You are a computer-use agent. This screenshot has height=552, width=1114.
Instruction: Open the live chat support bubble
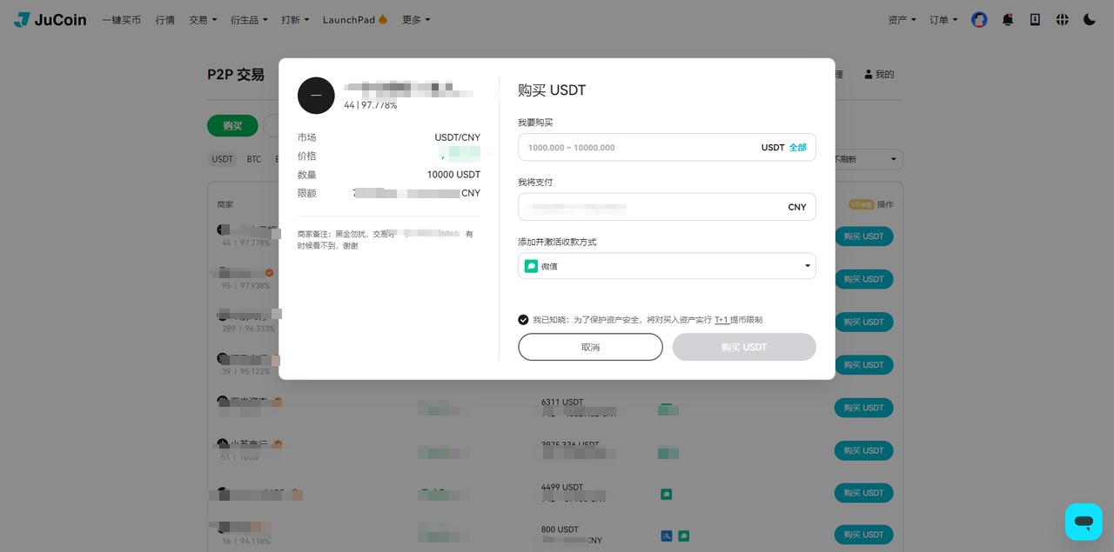[x=1084, y=522]
